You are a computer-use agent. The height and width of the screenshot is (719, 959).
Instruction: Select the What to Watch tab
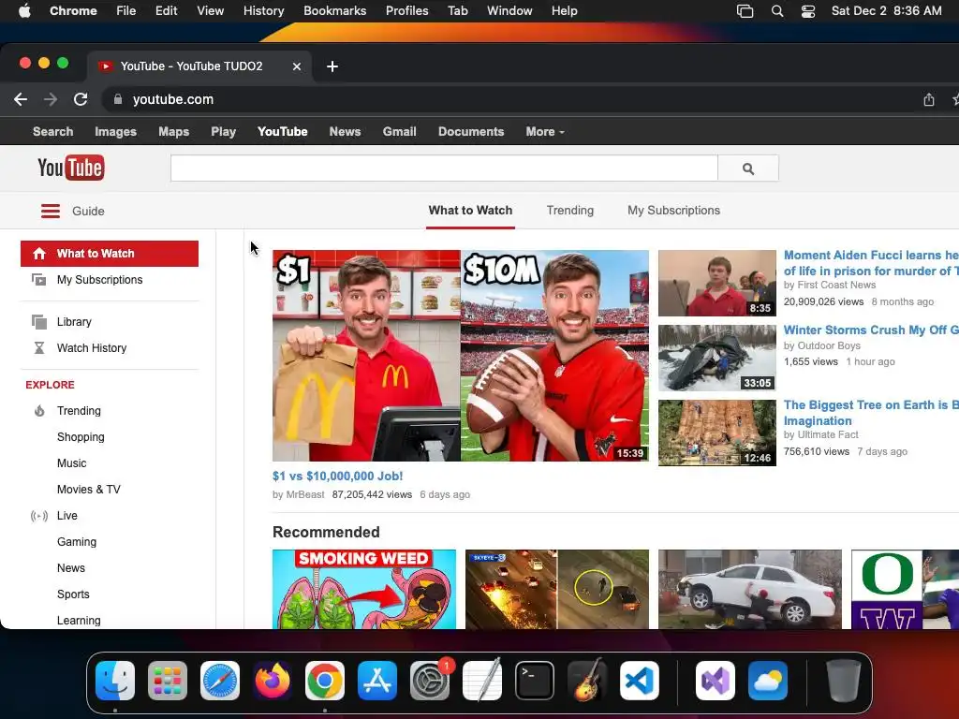(x=470, y=211)
